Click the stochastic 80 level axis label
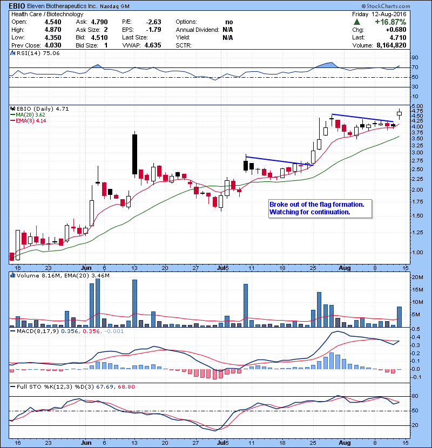Image resolution: width=432 pixels, height=448 pixels. tap(415, 396)
